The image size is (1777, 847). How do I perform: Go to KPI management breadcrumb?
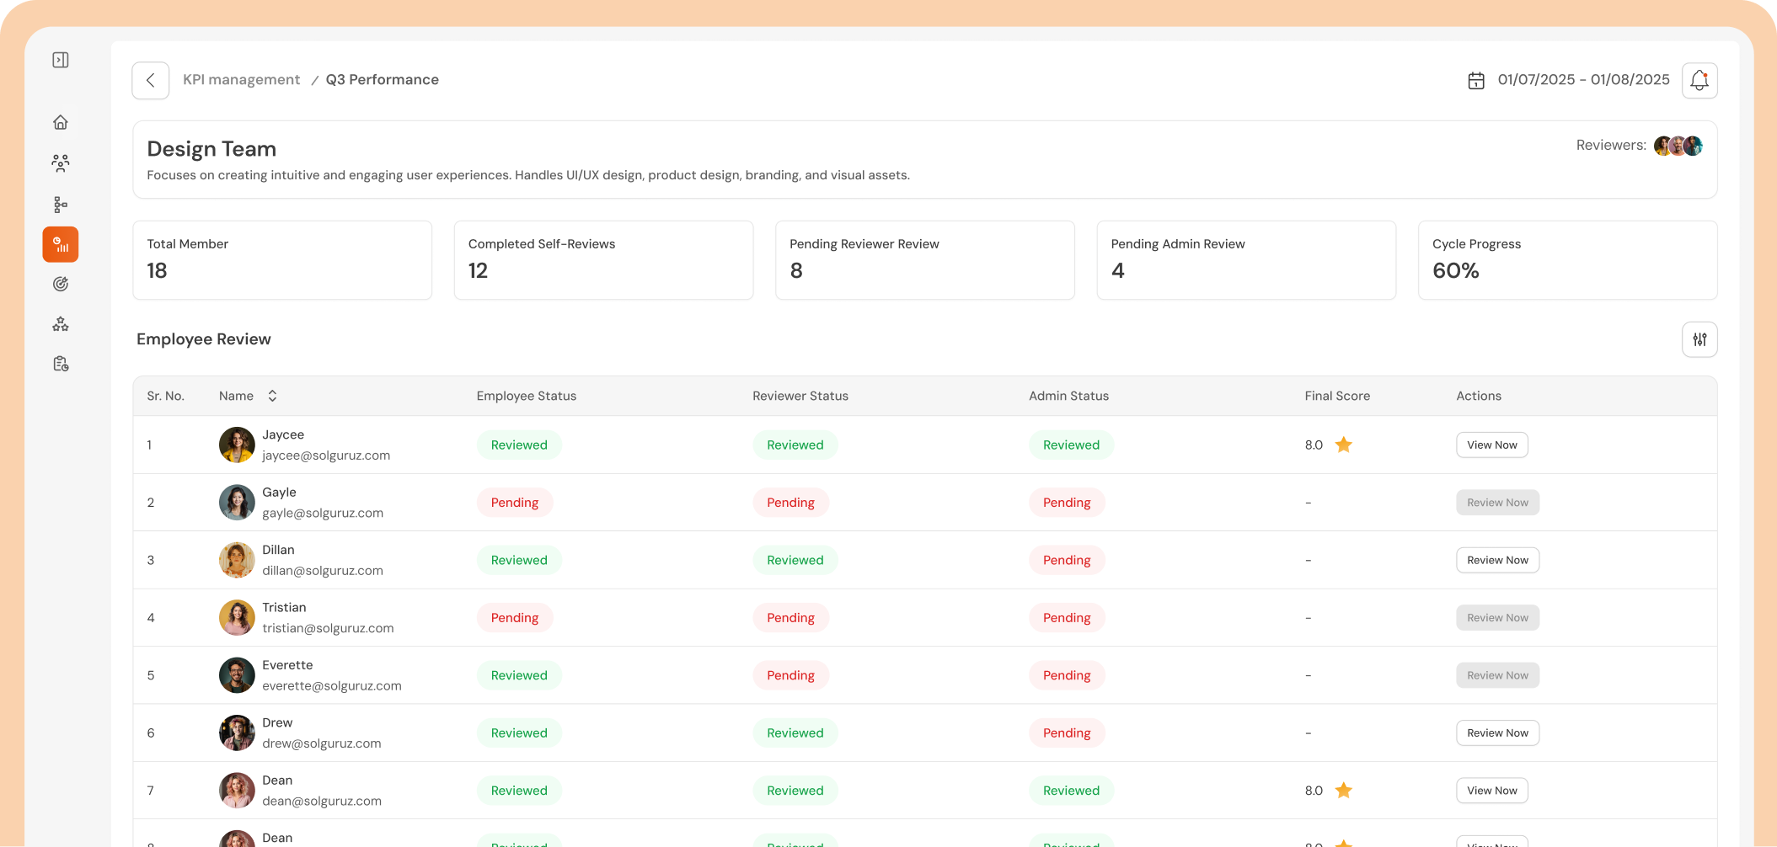pyautogui.click(x=241, y=80)
